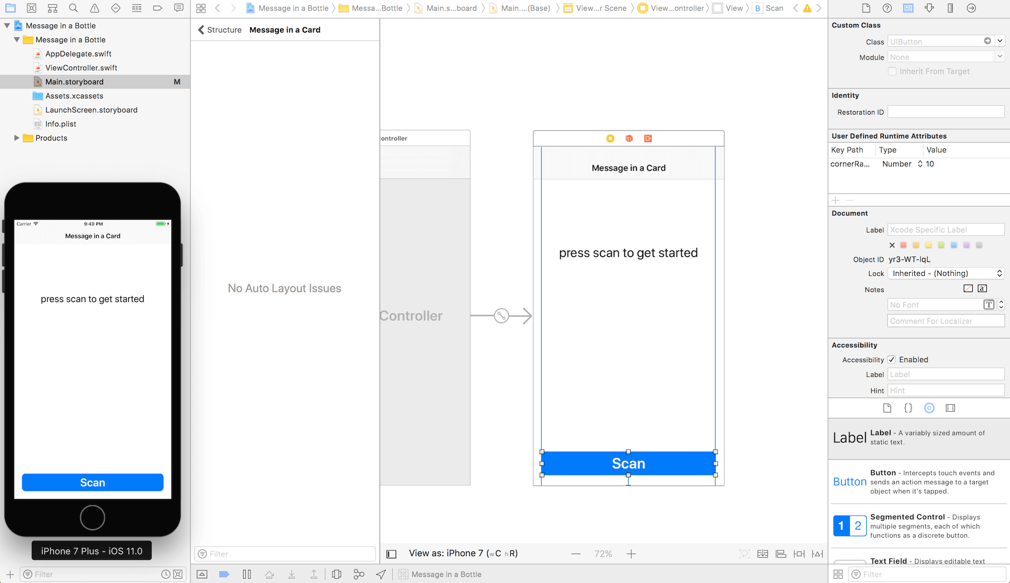Open the Attributes inspector tab
The width and height of the screenshot is (1010, 583).
click(x=929, y=8)
